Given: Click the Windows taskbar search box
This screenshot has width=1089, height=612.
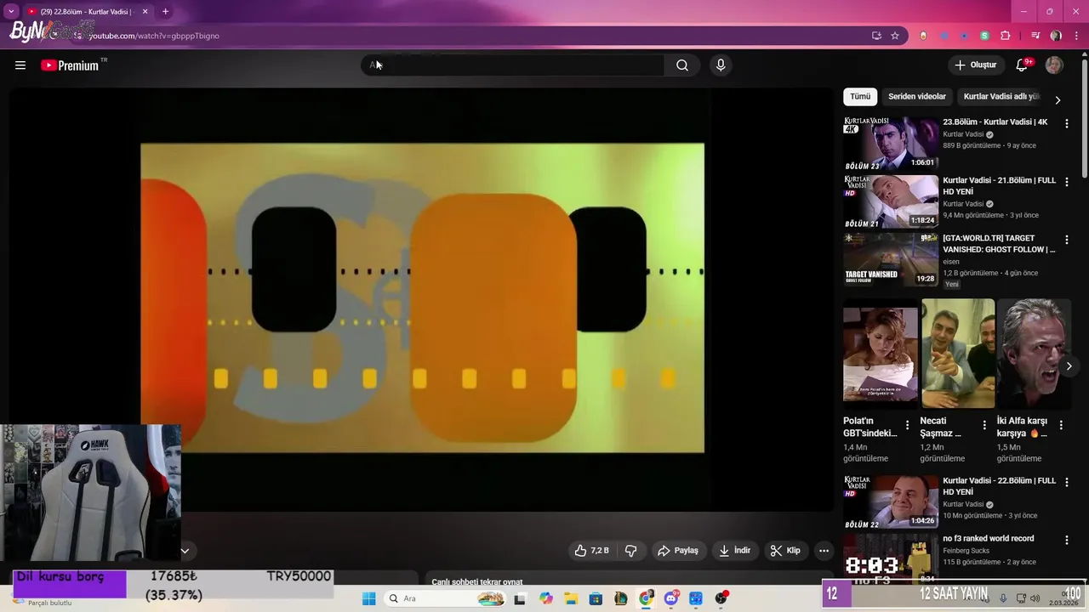Looking at the screenshot, I should pyautogui.click(x=444, y=598).
